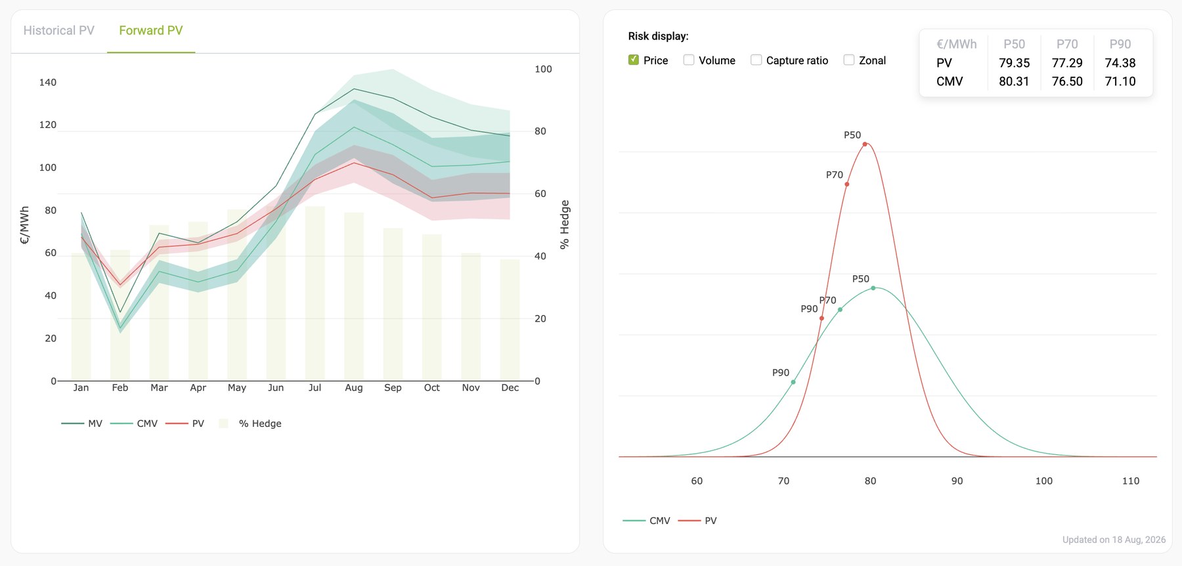Screen dimensions: 1182x566
Task: Toggle the PV series in left chart legend
Action: [x=185, y=424]
